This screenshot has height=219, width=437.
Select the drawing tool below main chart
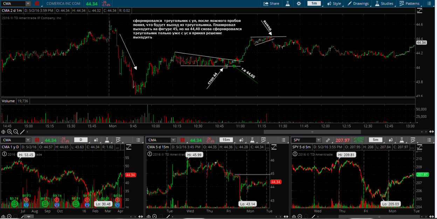pyautogui.click(x=22, y=132)
